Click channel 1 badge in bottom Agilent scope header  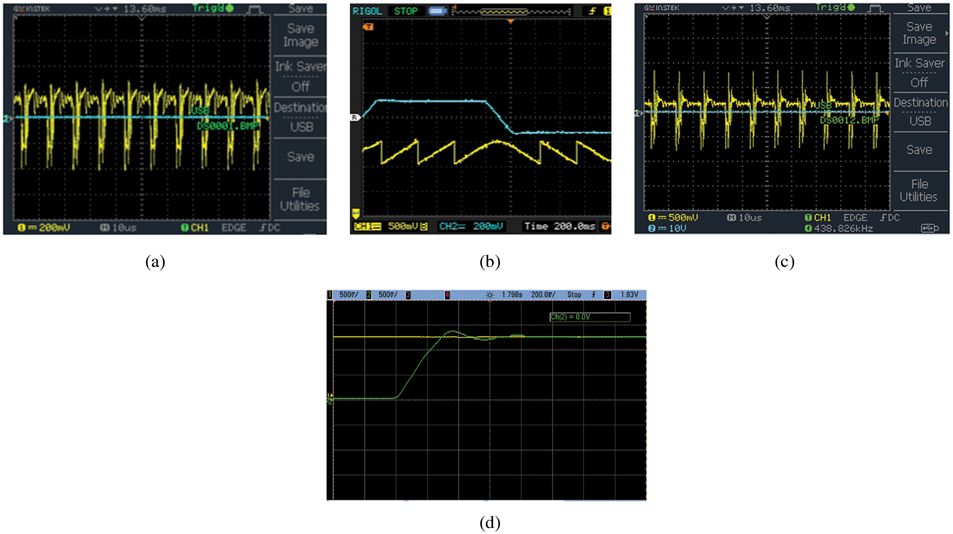(330, 295)
